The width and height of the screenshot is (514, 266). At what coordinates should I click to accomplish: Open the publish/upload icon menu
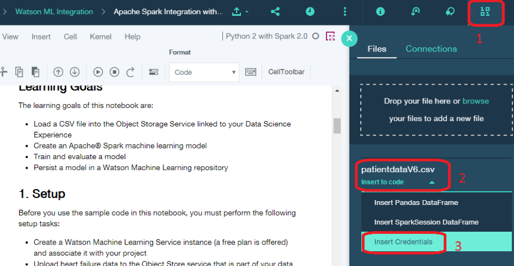click(236, 12)
